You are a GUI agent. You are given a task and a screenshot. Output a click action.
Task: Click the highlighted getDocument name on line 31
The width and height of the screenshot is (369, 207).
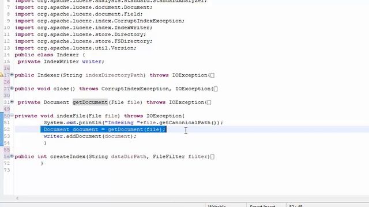tap(90, 102)
